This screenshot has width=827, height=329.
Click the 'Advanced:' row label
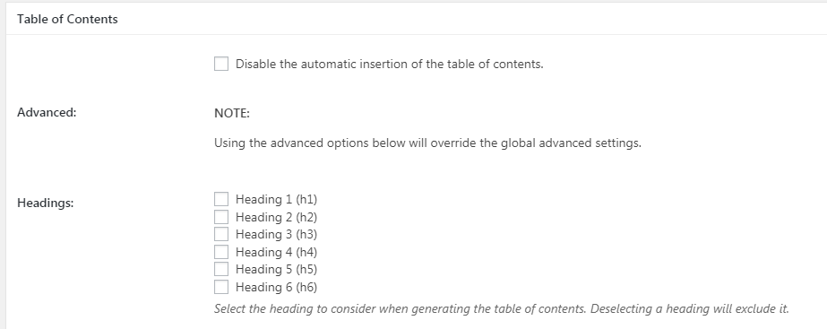point(47,112)
